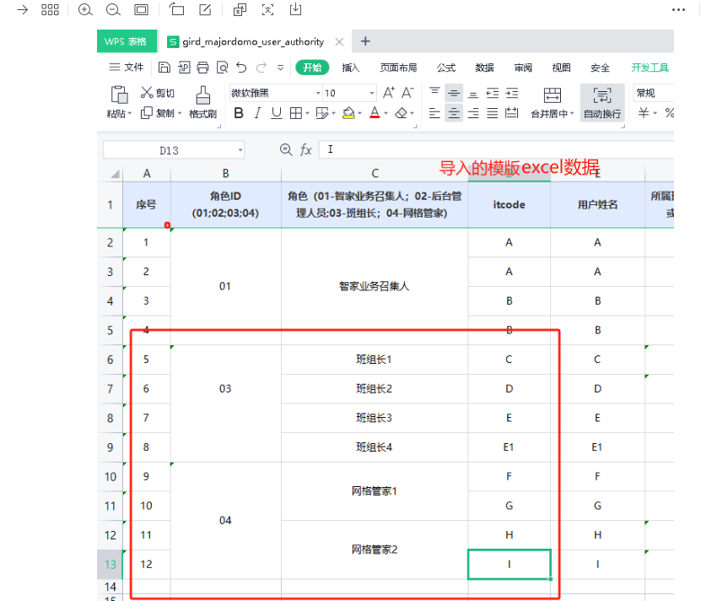Viewport: 701px width, 601px height.
Task: Click the merge and center (合并居中) icon
Action: [553, 95]
